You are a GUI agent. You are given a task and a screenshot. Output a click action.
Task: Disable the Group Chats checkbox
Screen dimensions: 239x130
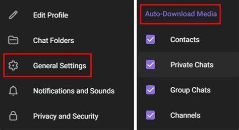[150, 90]
